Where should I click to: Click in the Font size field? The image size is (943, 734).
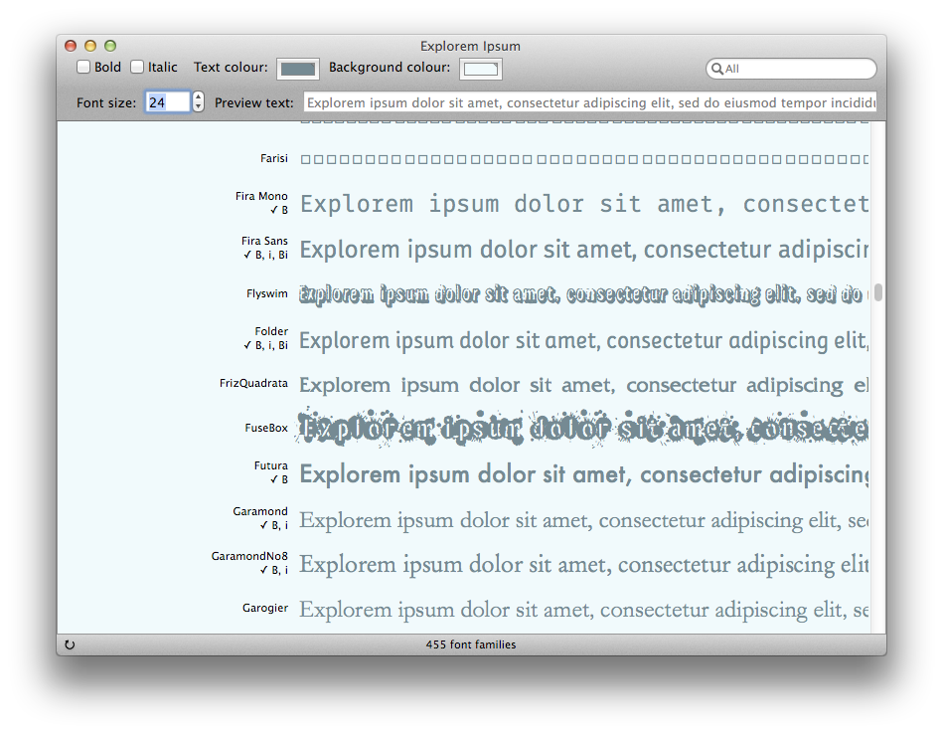[167, 101]
